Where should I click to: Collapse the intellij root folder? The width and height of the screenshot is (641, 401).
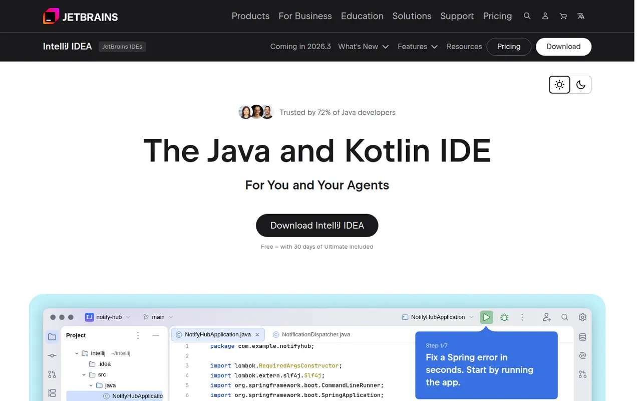coord(77,353)
